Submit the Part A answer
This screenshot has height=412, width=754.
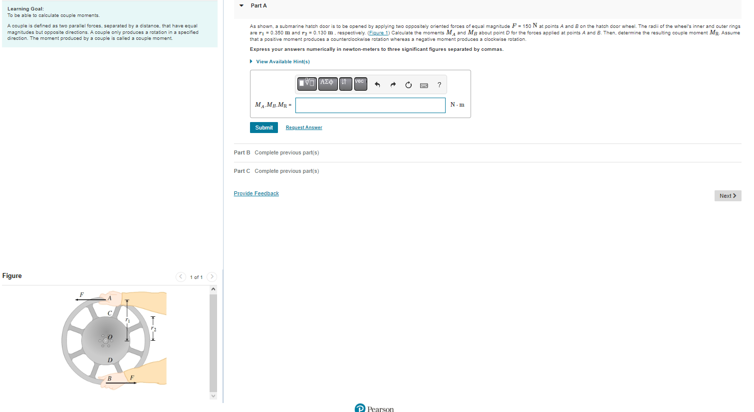tap(264, 128)
